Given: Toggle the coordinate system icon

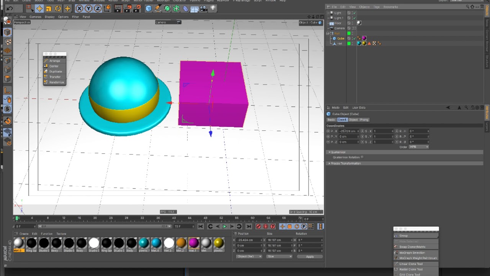Looking at the screenshot, I should click(107, 8).
